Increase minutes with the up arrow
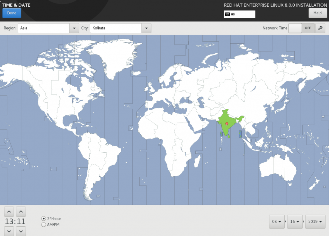The width and height of the screenshot is (329, 236). 21,211
